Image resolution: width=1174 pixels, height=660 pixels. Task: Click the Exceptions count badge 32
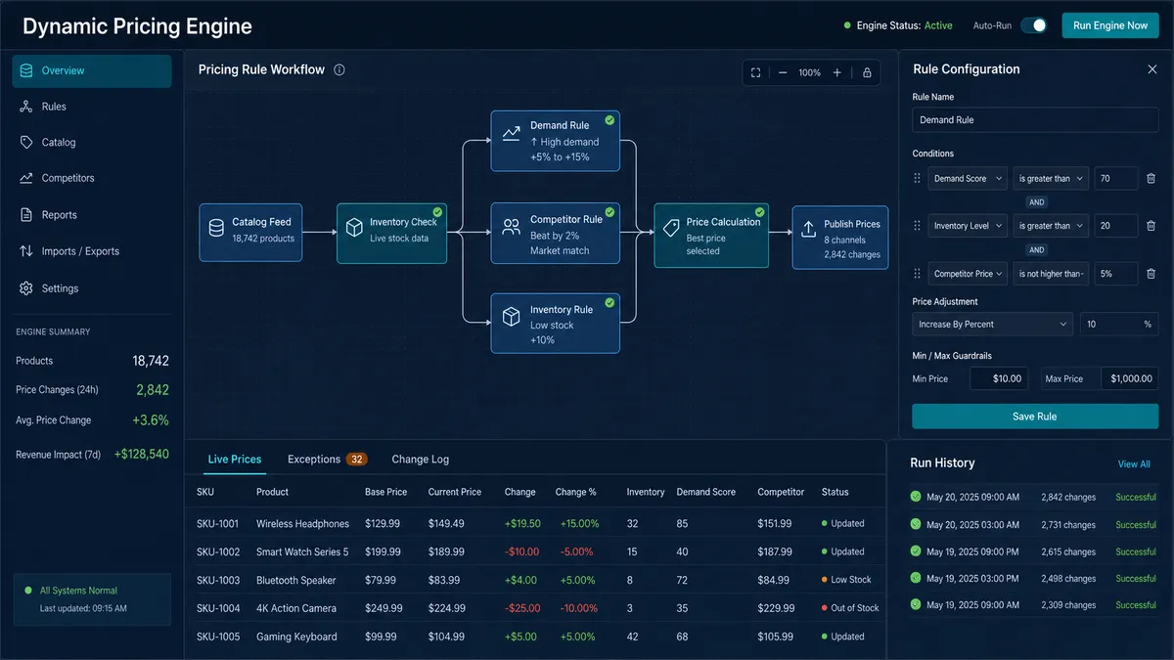pyautogui.click(x=357, y=459)
